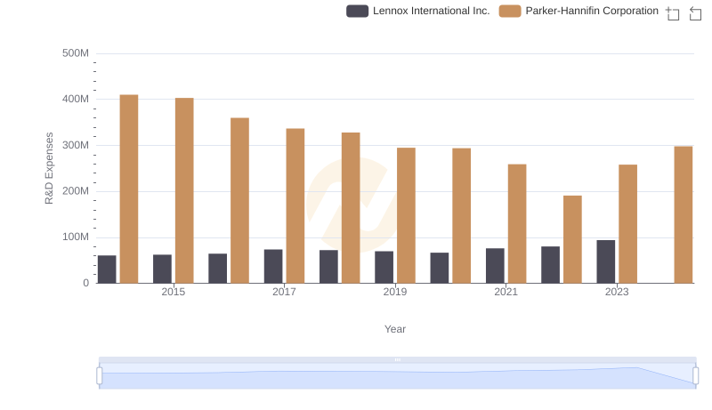Click the Parker-Hannifin bar above 2021 label
Screen dimensions: 712x410
pyautogui.click(x=517, y=223)
